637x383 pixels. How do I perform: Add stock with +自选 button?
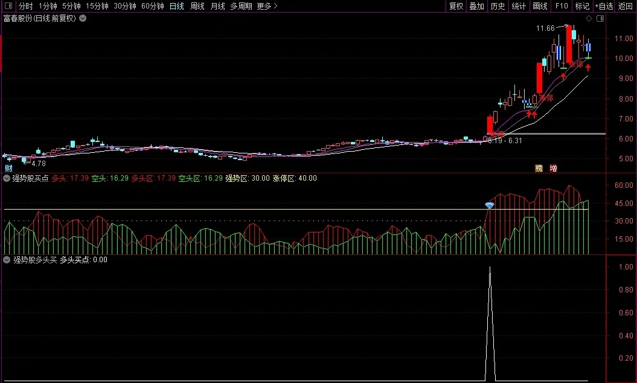[x=604, y=6]
